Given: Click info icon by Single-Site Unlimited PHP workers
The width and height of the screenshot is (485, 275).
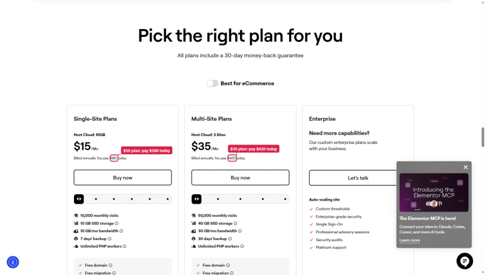Looking at the screenshot, I should (124, 247).
